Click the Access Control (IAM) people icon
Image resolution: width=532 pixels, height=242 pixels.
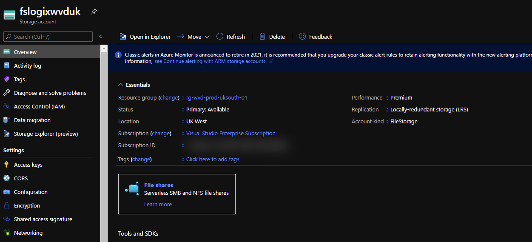click(6, 106)
